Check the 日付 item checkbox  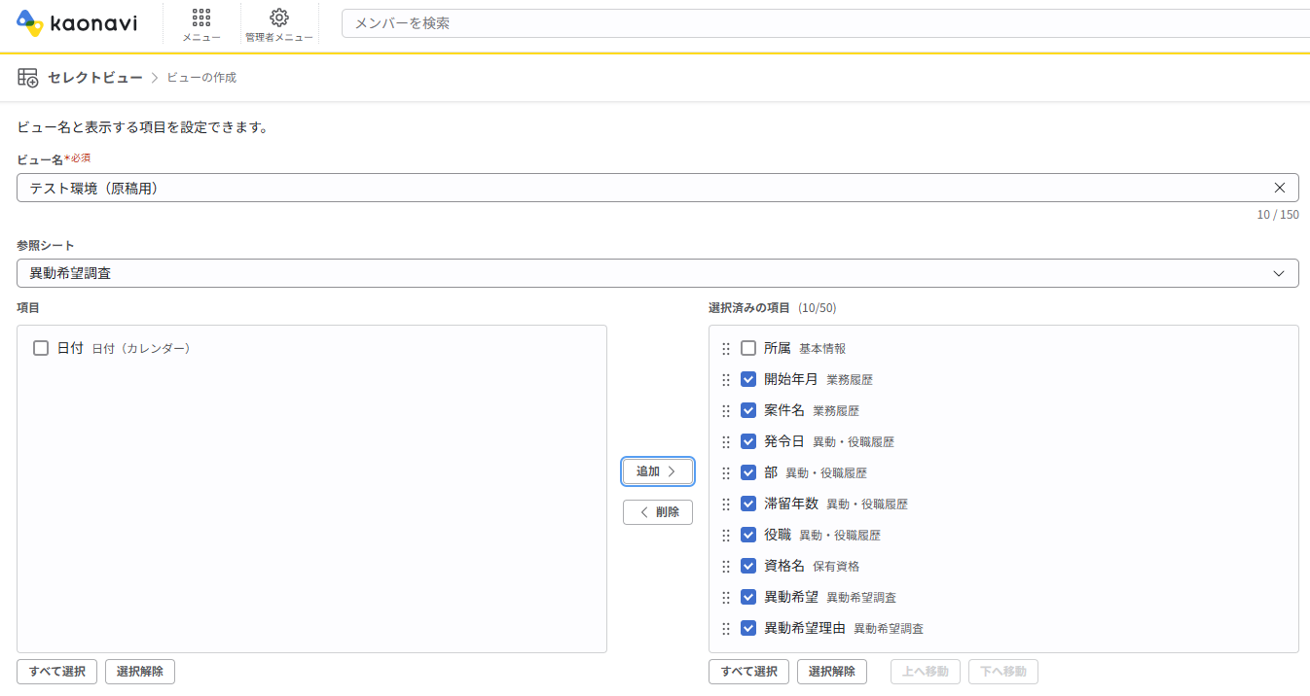(x=41, y=348)
